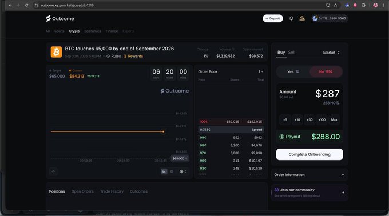Viewport: 389px width, 216px height.
Task: Add +100 to the amount
Action: pos(321,120)
